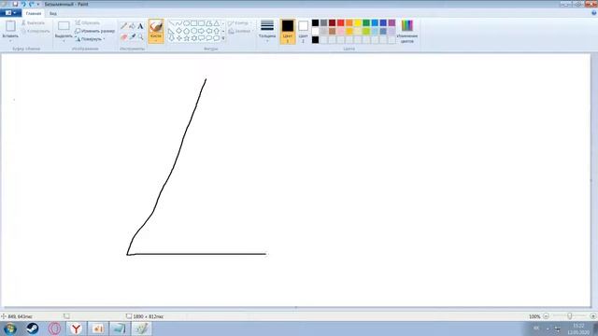Viewport: 598px width, 336px height.
Task: Activate the Color 2 (Цвет 2) selector
Action: (303, 31)
